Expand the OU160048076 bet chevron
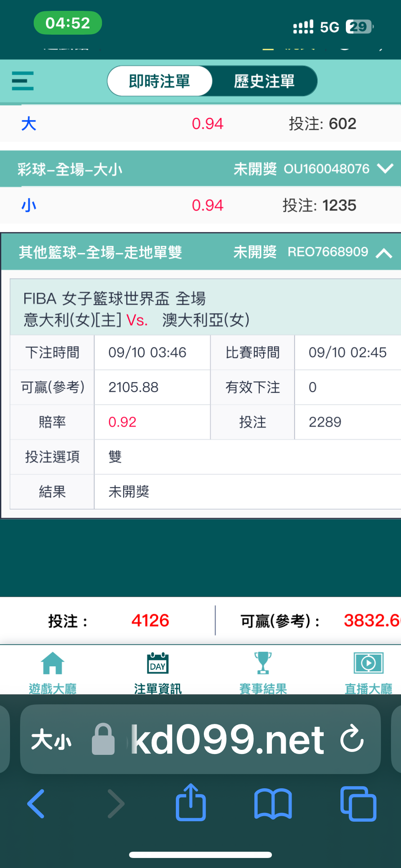This screenshot has width=401, height=868. tap(385, 169)
